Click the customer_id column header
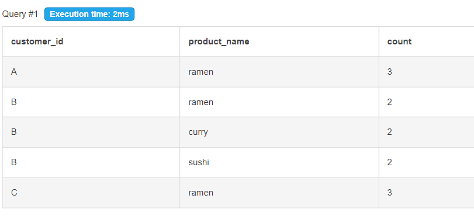Viewport: 474px width, 216px height. (x=91, y=41)
